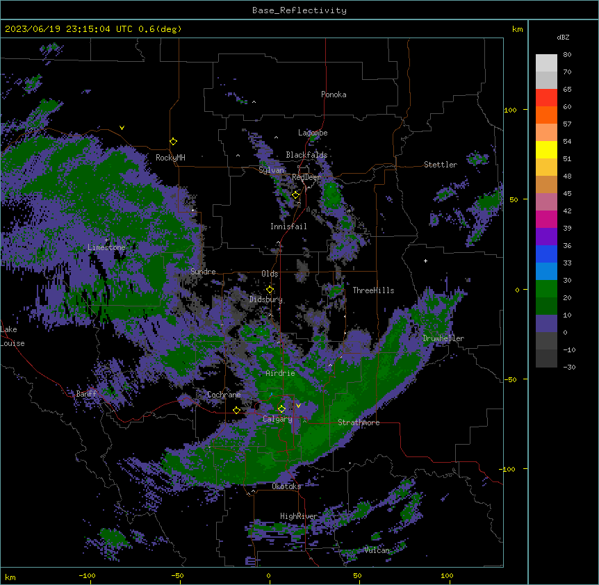Click the HighRiver label
The image size is (599, 585).
(299, 516)
